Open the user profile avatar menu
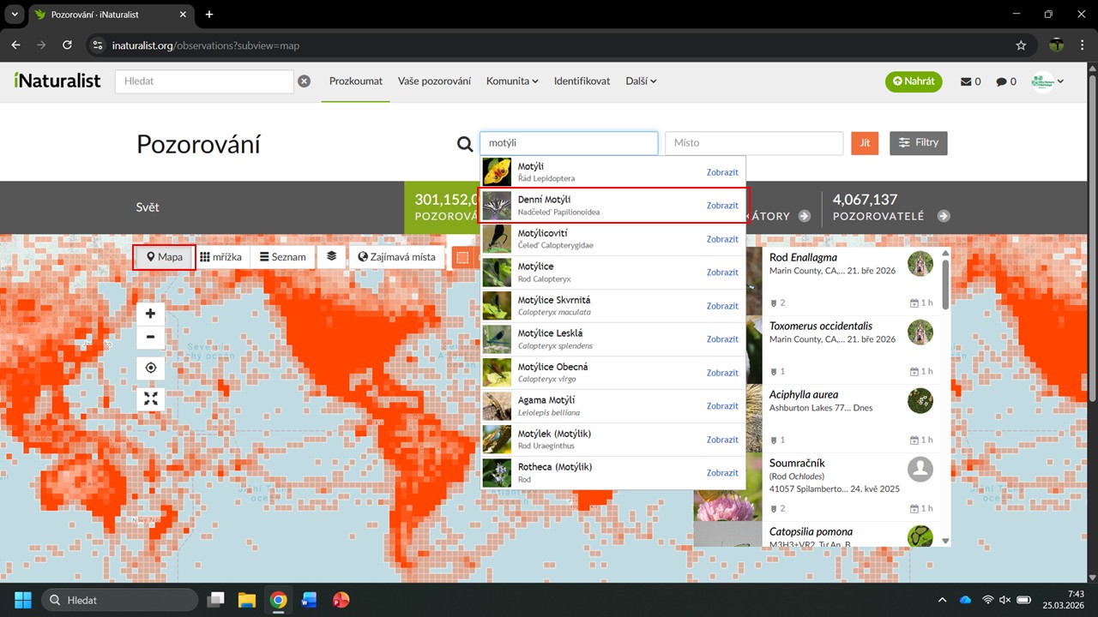Screen dimensions: 1098x617 pos(1047,81)
